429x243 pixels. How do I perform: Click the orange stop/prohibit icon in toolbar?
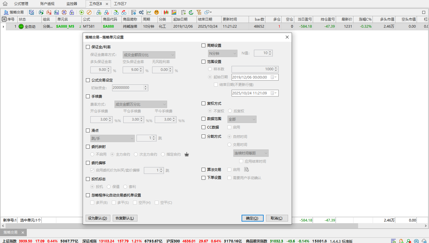point(89,12)
